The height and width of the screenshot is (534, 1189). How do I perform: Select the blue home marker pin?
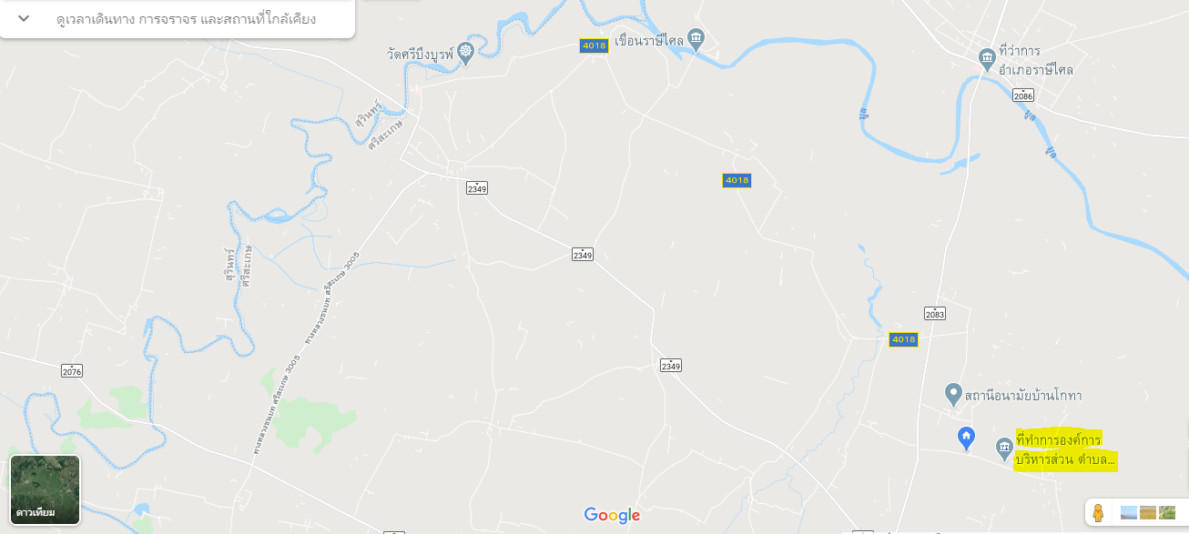click(967, 438)
